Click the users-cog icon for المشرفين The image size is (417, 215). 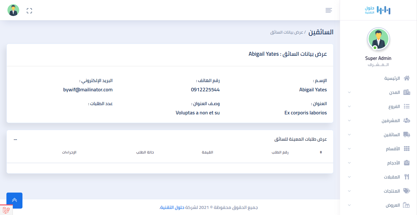407,120
